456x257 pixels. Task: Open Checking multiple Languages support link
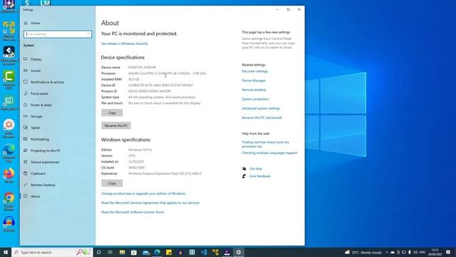coord(269,153)
